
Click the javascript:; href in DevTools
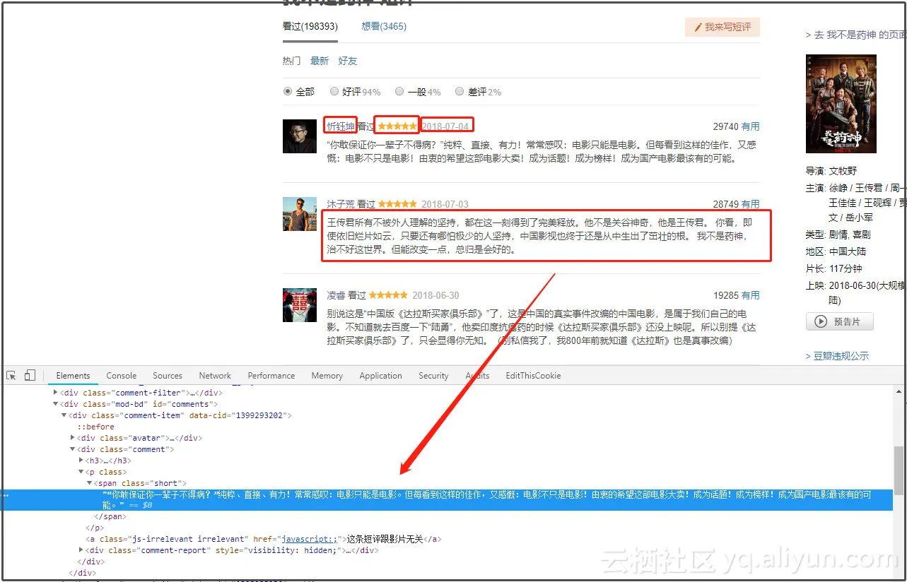(x=309, y=539)
